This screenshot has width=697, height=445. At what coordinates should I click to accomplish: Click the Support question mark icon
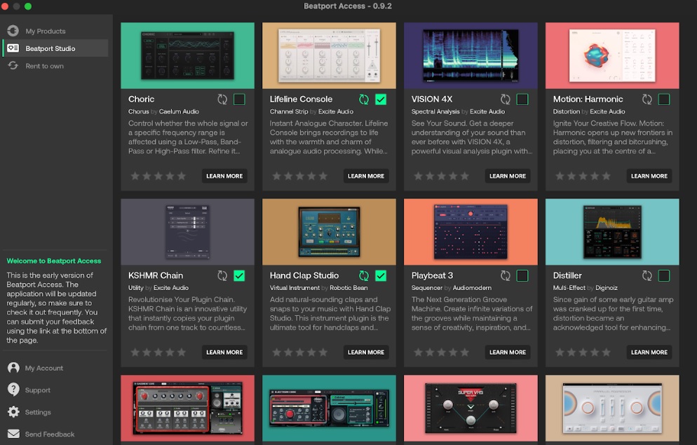(x=13, y=390)
